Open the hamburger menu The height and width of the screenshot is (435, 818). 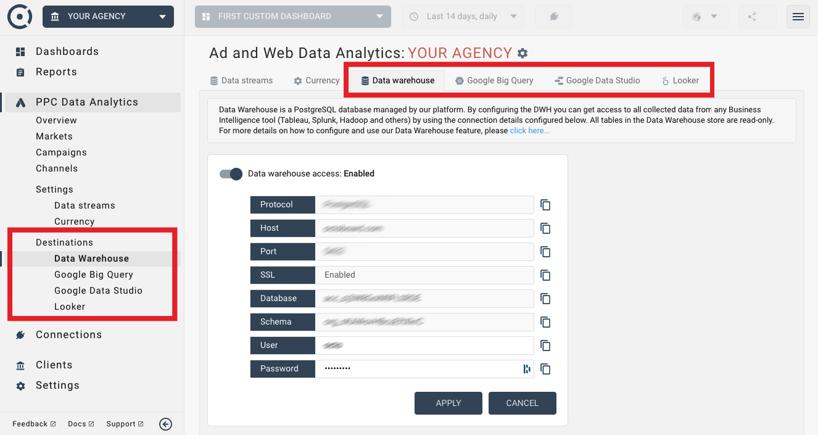tap(798, 17)
